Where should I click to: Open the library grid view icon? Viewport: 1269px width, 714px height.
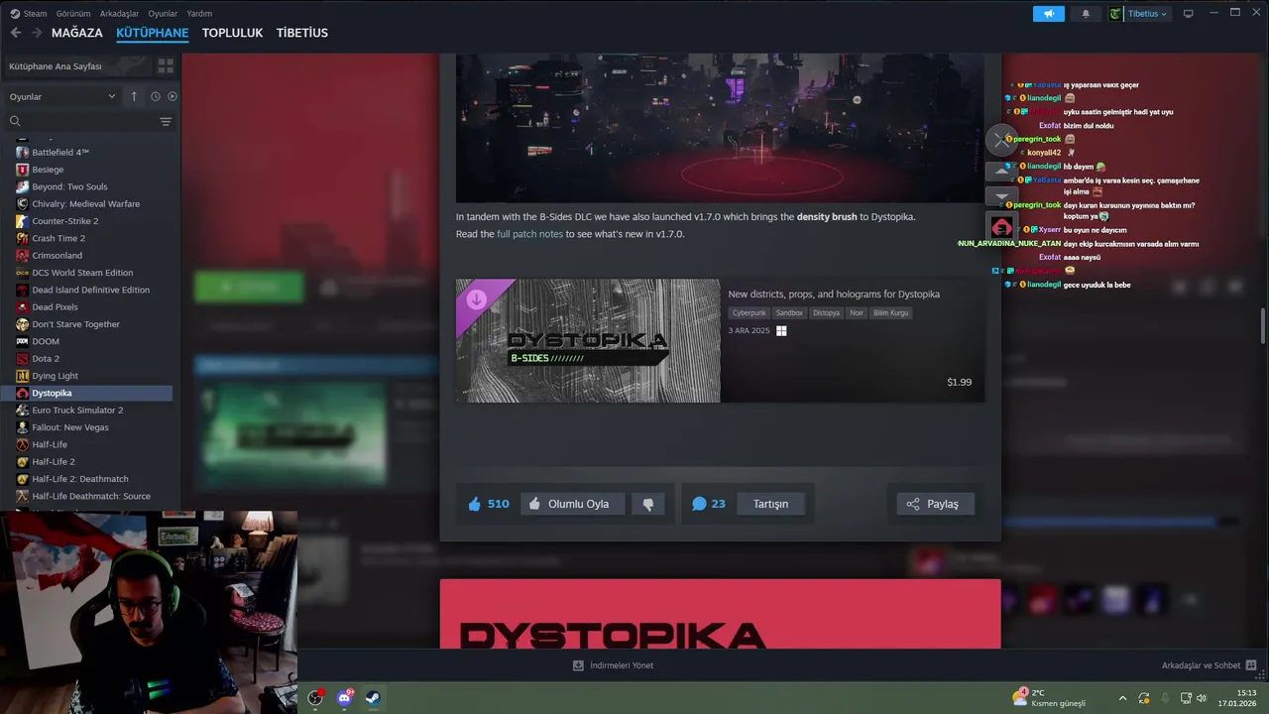(166, 65)
